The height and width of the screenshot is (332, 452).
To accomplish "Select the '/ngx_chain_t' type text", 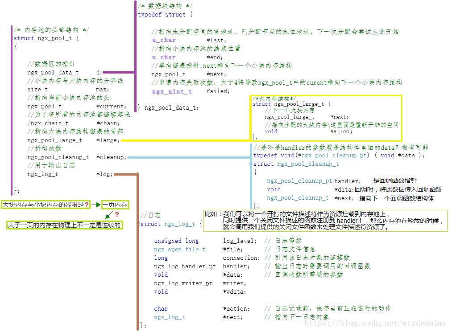I will (x=48, y=123).
